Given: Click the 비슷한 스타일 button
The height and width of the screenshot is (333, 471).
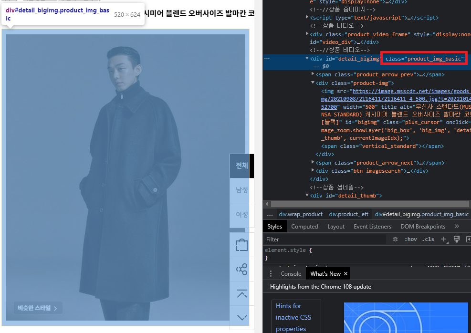Looking at the screenshot, I should click(38, 308).
